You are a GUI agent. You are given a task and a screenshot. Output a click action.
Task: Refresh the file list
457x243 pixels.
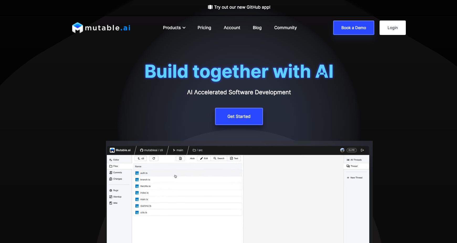click(x=154, y=158)
